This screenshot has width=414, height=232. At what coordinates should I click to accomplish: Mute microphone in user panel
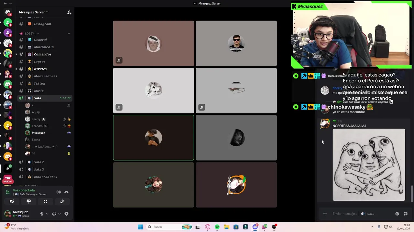[x=41, y=214]
